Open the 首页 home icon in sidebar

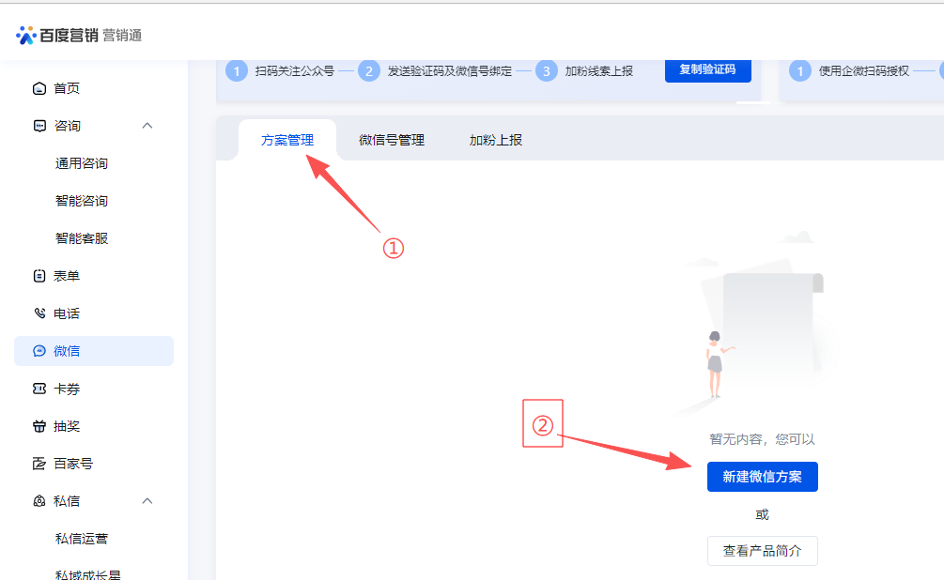coord(39,88)
